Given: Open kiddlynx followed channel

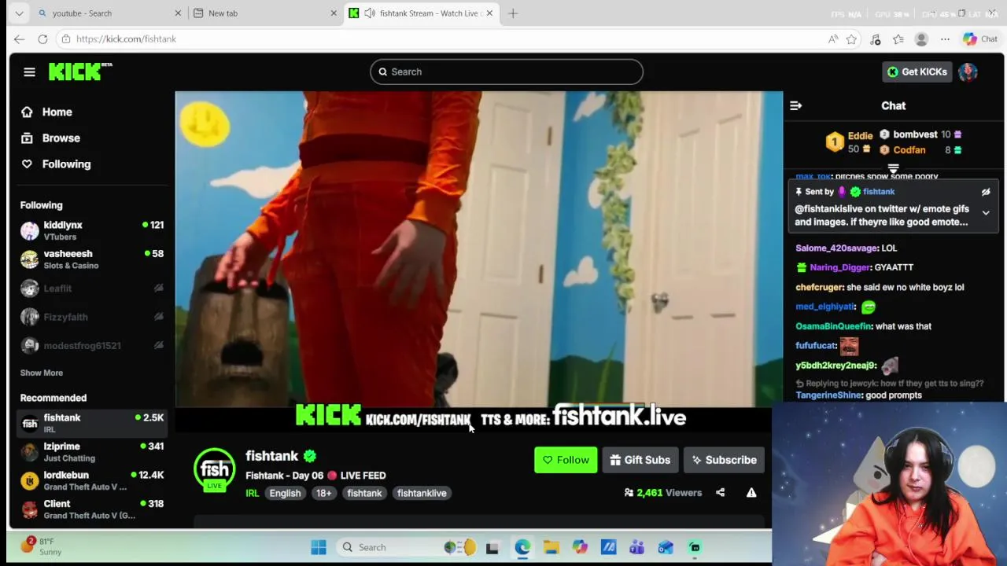Looking at the screenshot, I should [91, 230].
